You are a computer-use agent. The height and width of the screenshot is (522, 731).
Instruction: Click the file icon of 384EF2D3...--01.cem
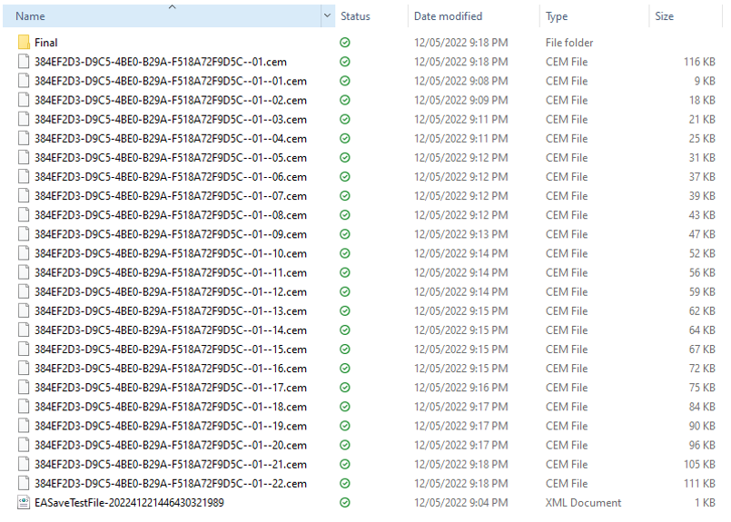24,62
